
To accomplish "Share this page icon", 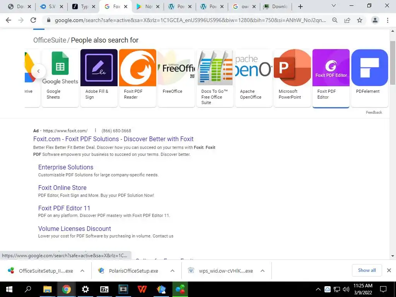I will pyautogui.click(x=347, y=20).
